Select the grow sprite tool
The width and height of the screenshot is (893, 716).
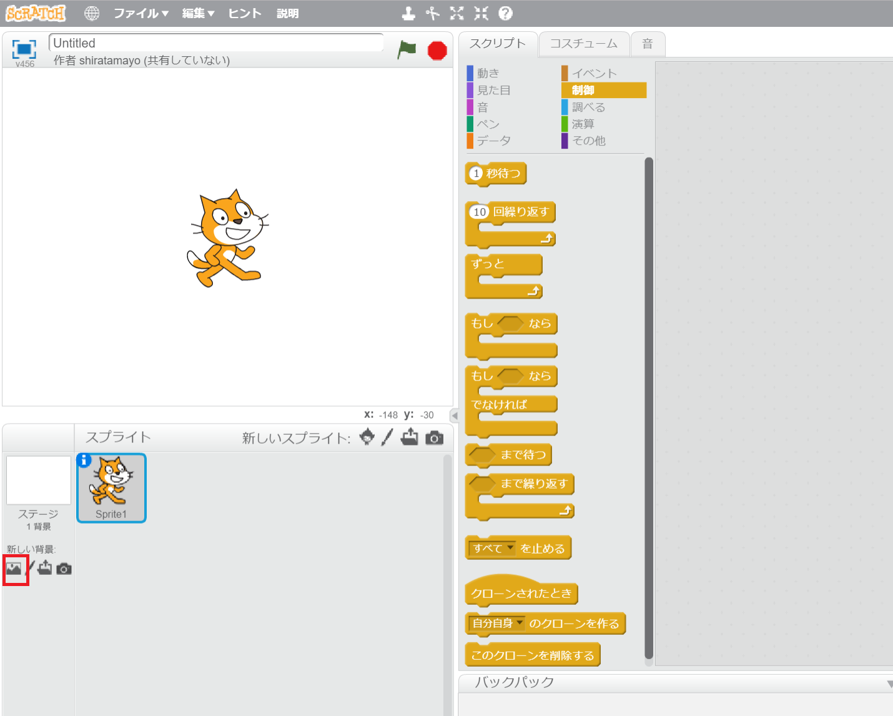click(457, 13)
